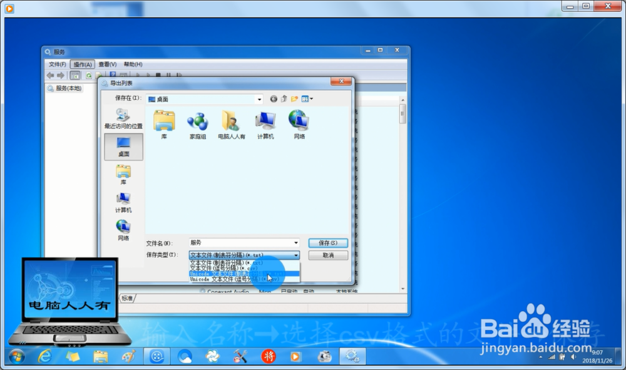626x370 pixels.
Task: Open Windows Explorer folder on taskbar
Action: 101,356
